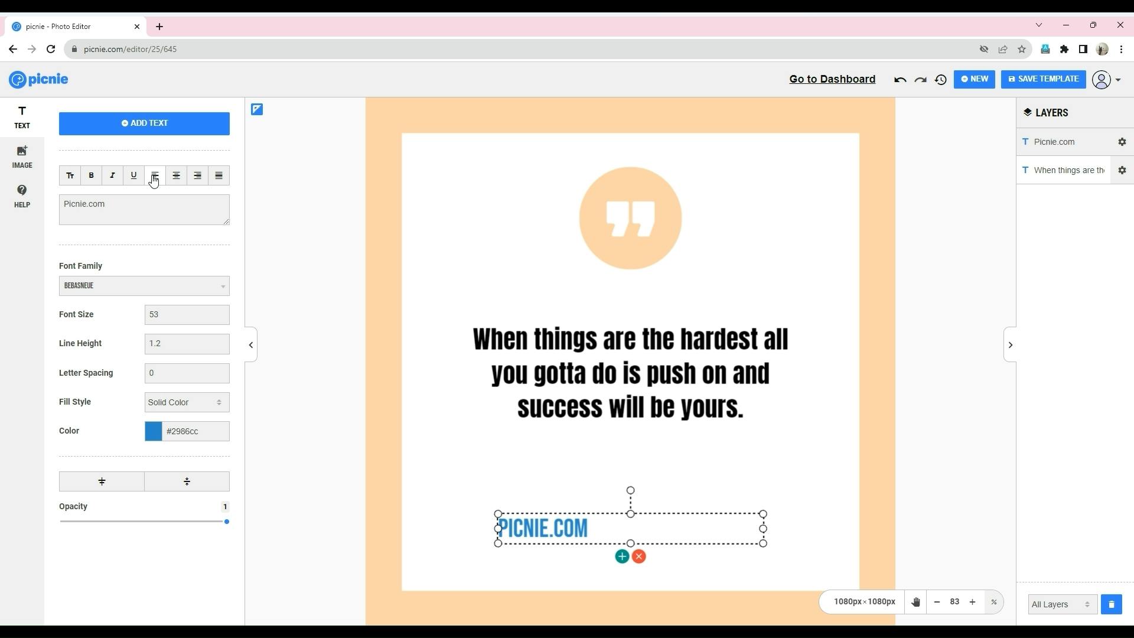Drag the Opacity slider control
The image size is (1134, 638).
click(227, 521)
